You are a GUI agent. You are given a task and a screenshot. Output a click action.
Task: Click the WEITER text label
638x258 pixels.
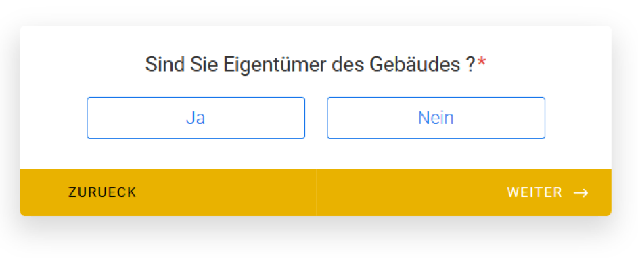pos(534,192)
